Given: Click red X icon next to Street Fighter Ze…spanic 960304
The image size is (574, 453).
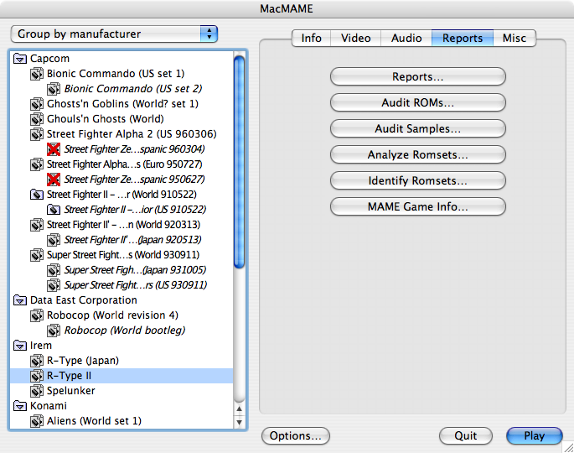Looking at the screenshot, I should click(x=54, y=149).
